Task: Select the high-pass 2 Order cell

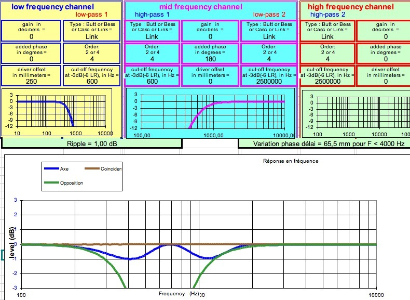Action: (327, 53)
